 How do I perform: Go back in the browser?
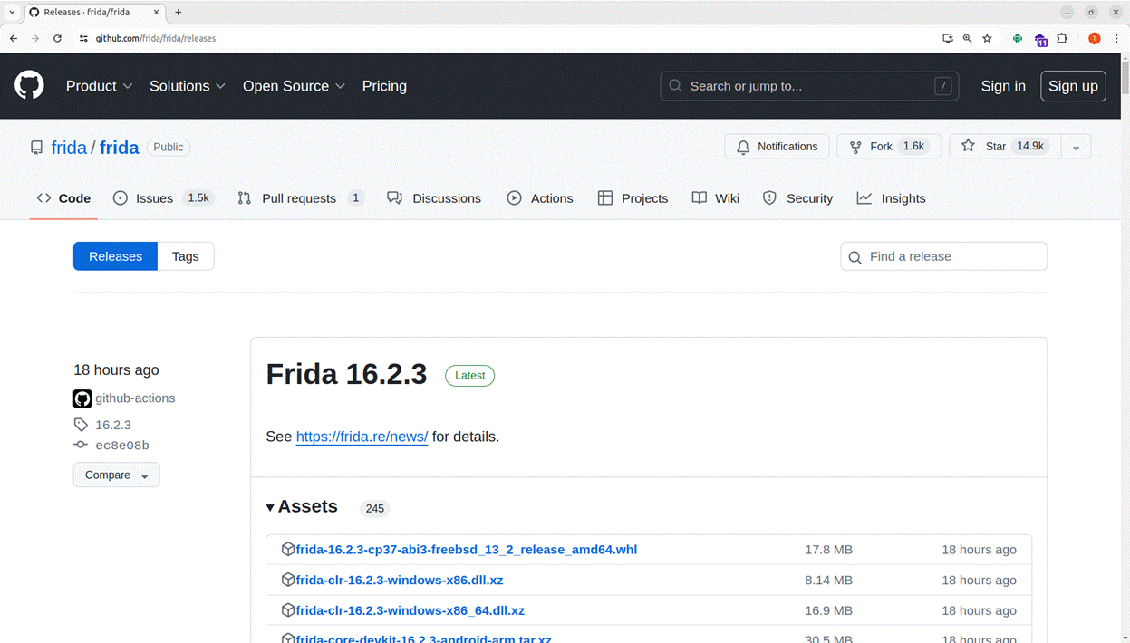14,38
